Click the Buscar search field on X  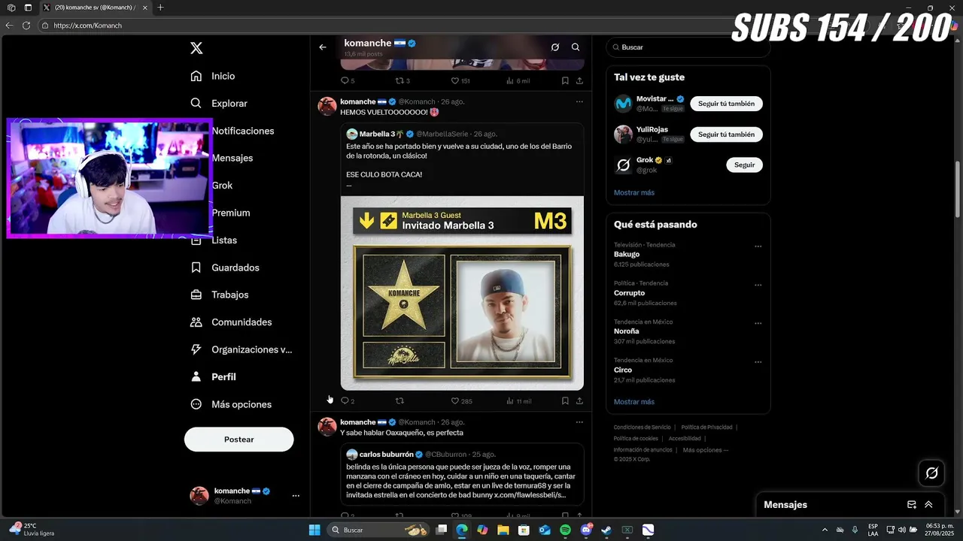coord(688,47)
